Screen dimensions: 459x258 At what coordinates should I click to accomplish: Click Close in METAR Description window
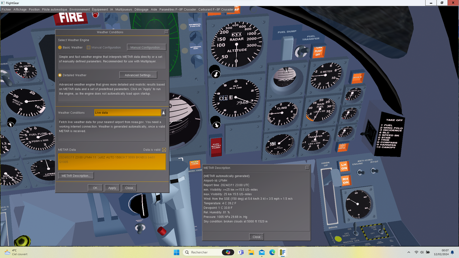tap(256, 237)
